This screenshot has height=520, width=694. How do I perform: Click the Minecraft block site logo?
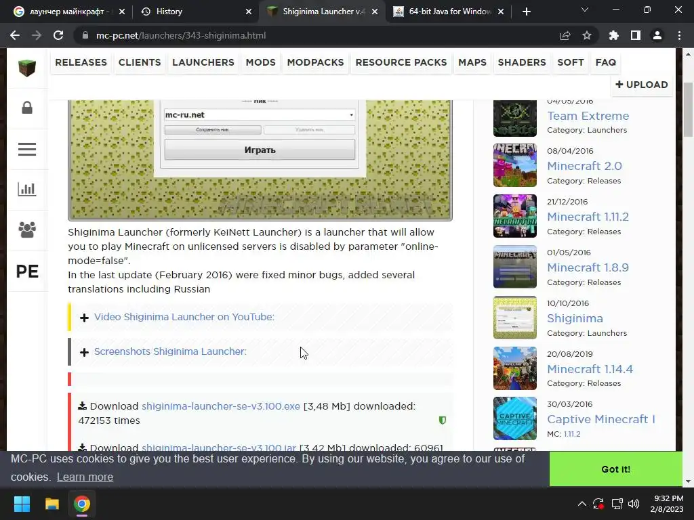pyautogui.click(x=27, y=68)
